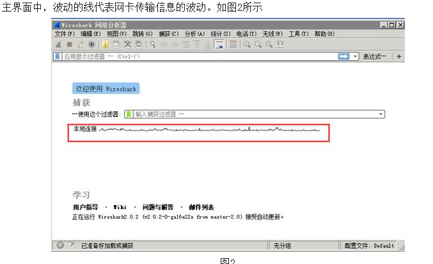
Task: Zoom out main window text
Action: tap(258, 44)
